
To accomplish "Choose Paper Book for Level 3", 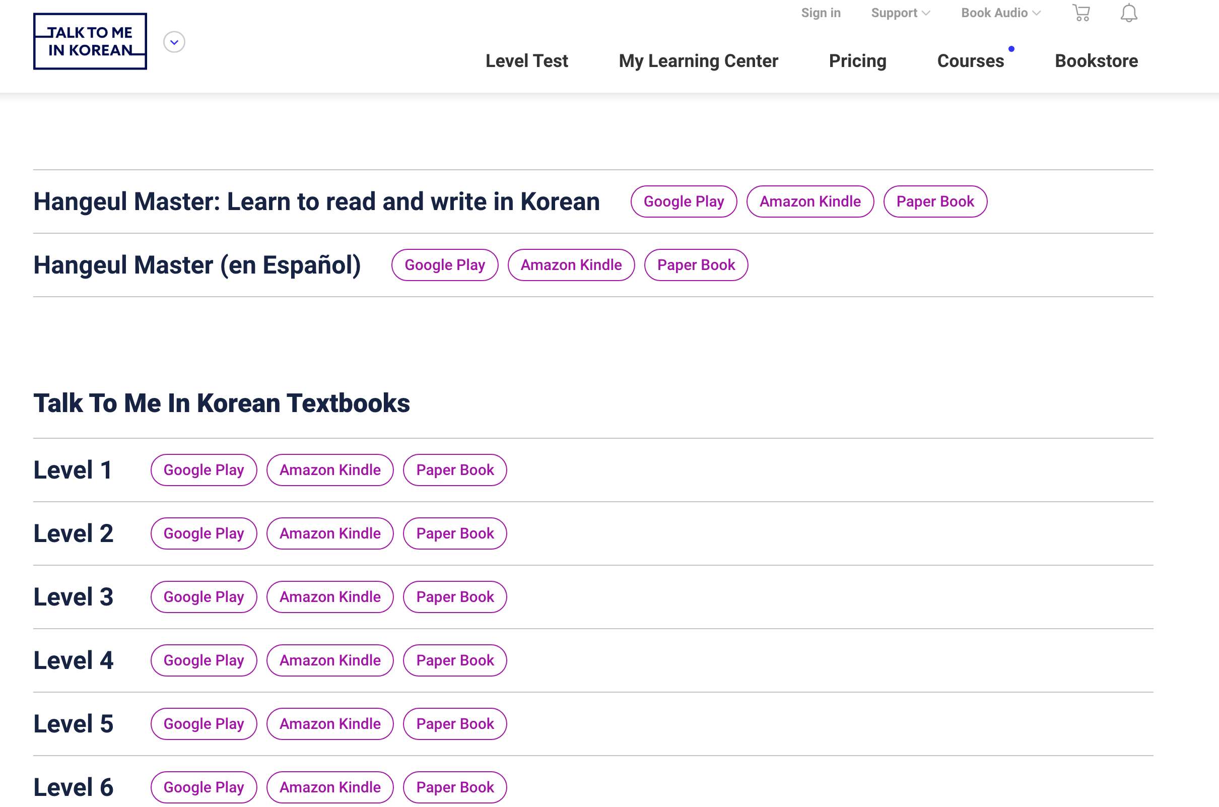I will coord(455,597).
